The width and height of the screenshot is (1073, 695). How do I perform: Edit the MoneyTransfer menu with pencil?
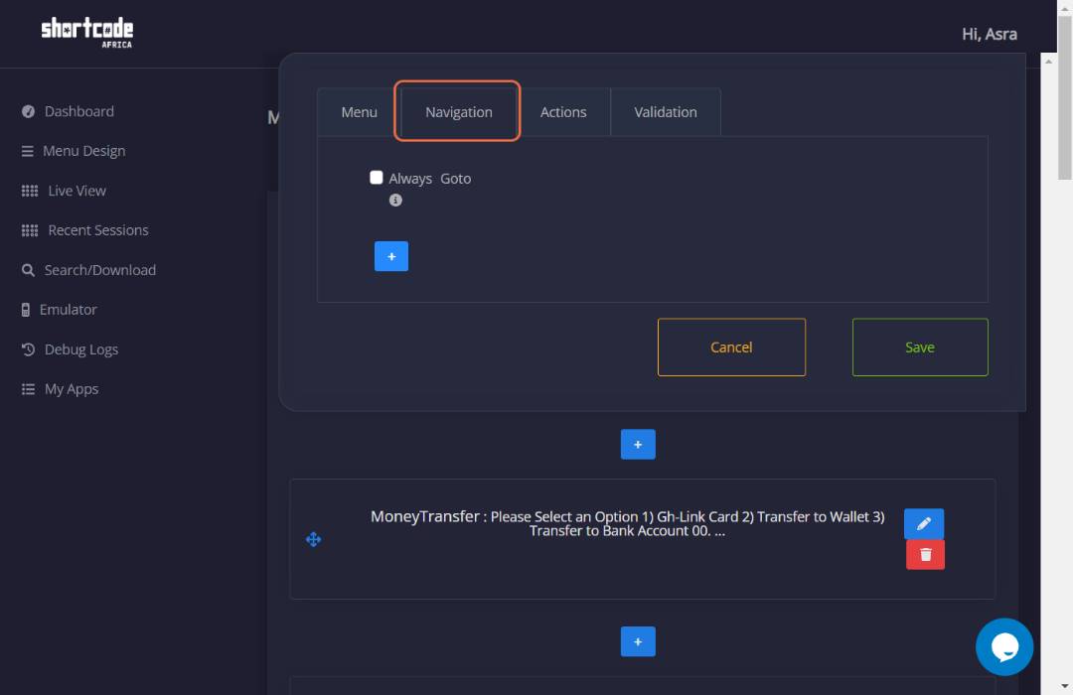pyautogui.click(x=924, y=524)
